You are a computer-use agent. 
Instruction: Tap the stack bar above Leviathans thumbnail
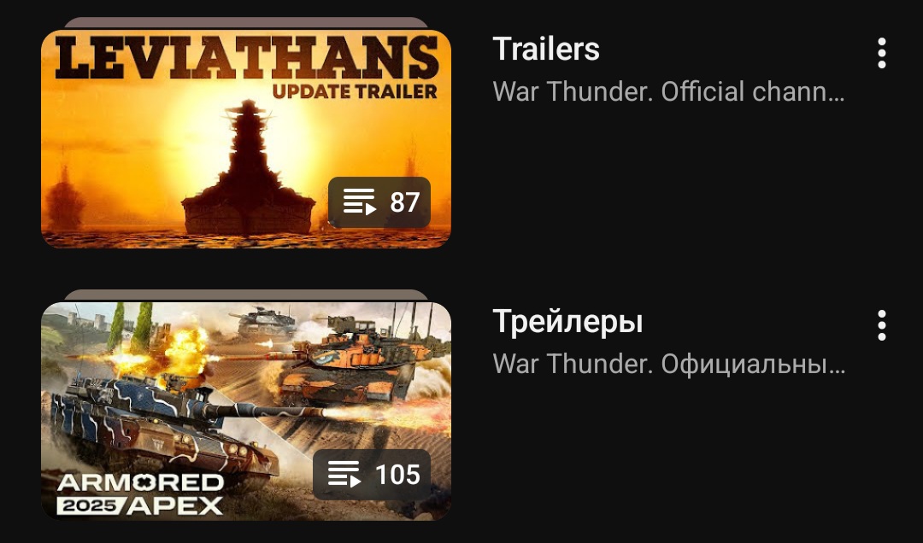point(246,22)
